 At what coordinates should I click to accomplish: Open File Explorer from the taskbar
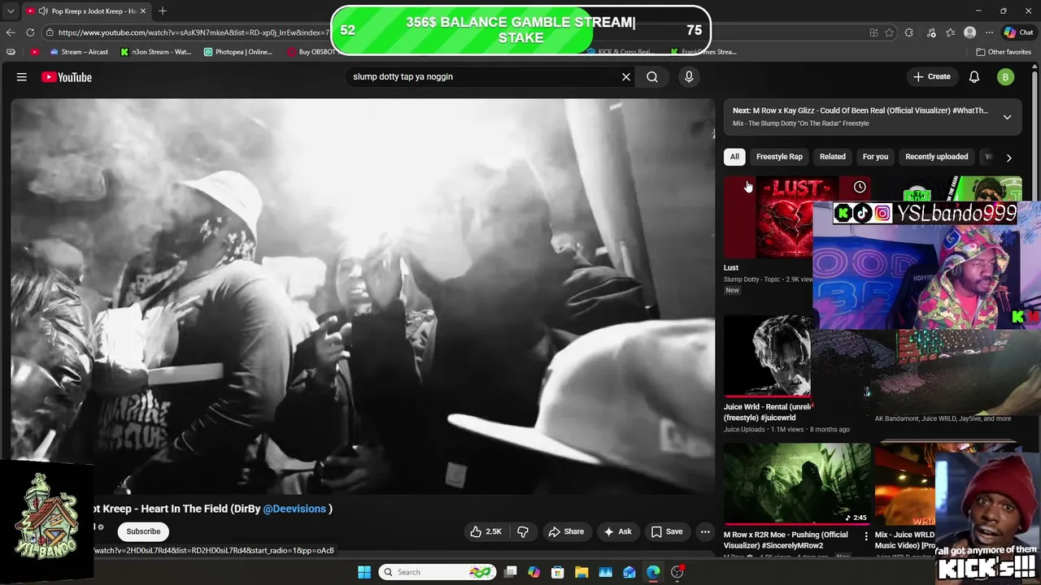click(581, 572)
